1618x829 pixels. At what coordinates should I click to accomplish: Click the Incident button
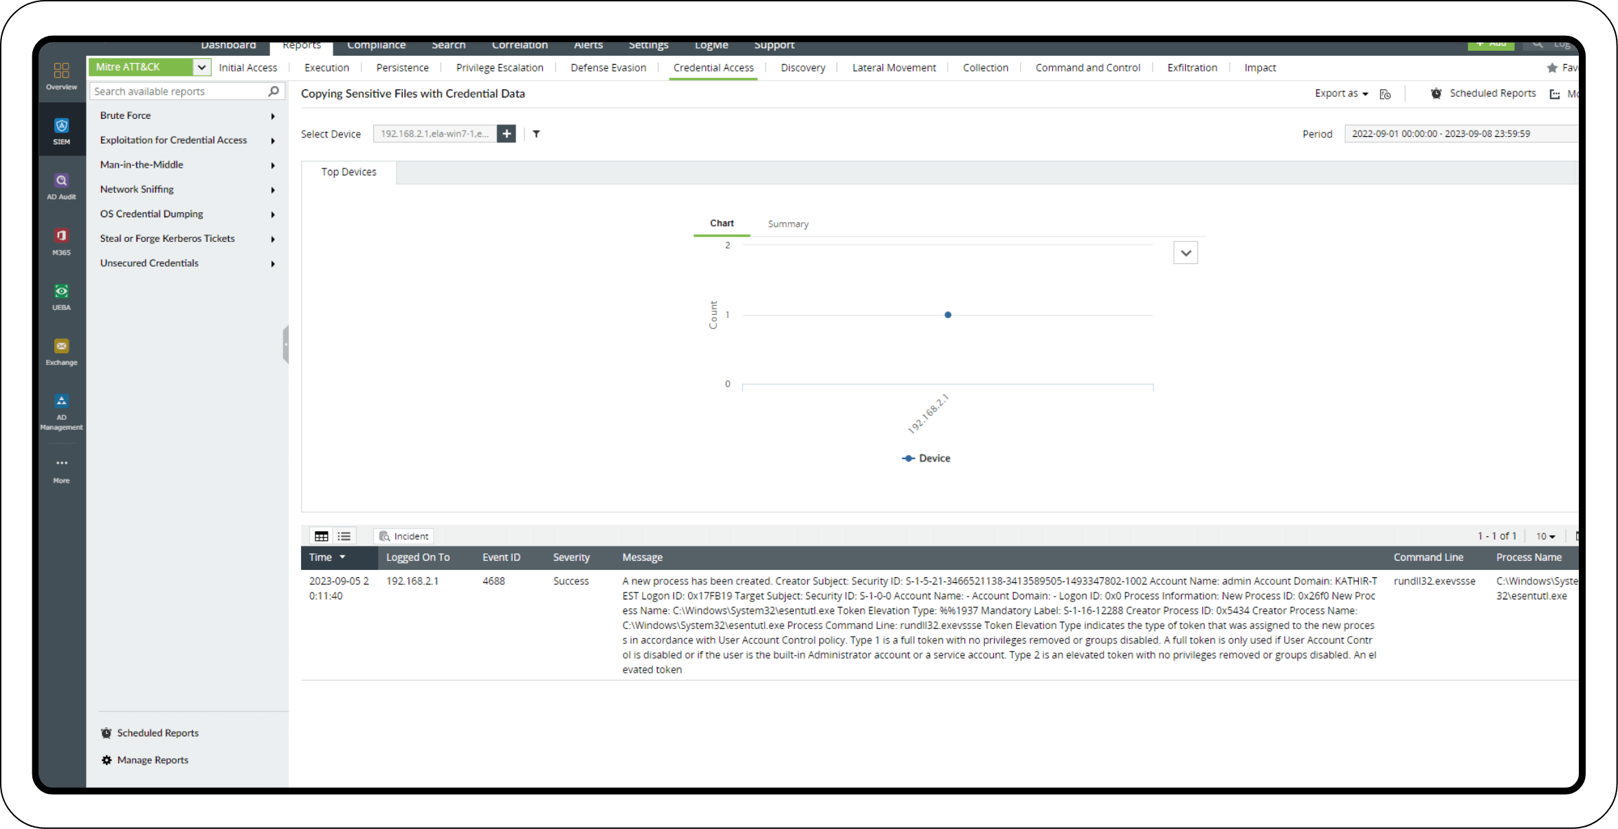pyautogui.click(x=404, y=536)
